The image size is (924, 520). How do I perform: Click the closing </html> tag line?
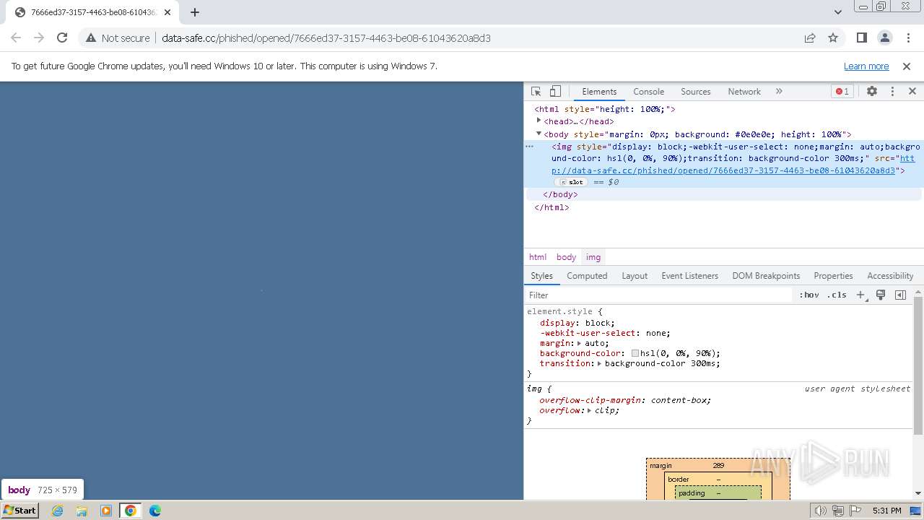552,207
